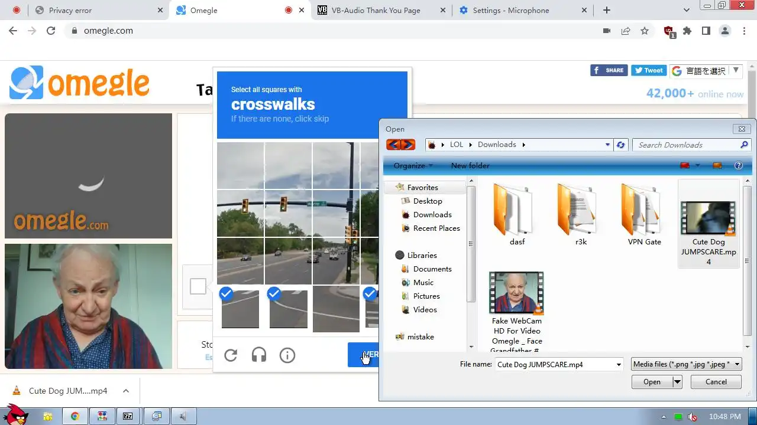Screen dimensions: 757x425
Task: Get an audio captcha challenge
Action: click(259, 355)
